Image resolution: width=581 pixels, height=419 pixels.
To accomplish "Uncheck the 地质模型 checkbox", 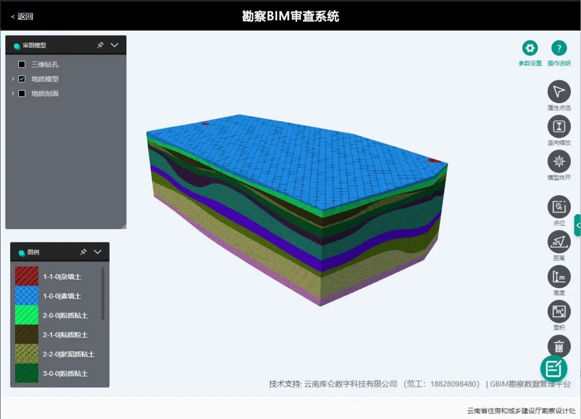I will 22,79.
